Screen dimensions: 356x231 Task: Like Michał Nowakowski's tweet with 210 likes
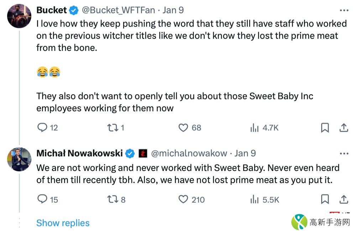pyautogui.click(x=183, y=199)
